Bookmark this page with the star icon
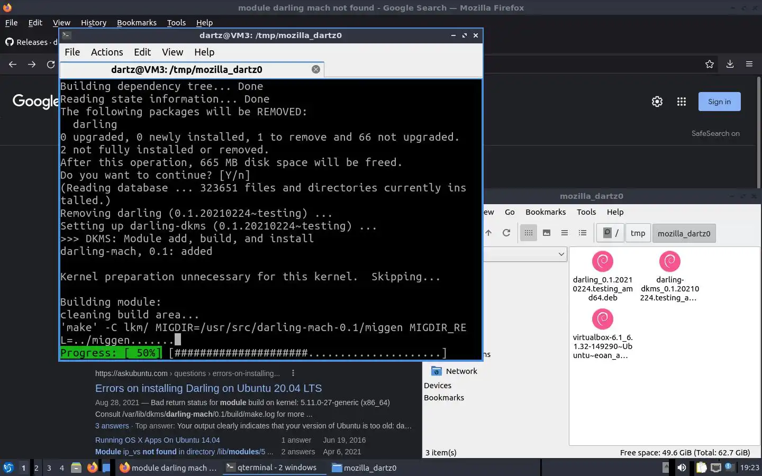The width and height of the screenshot is (762, 476). coord(710,64)
